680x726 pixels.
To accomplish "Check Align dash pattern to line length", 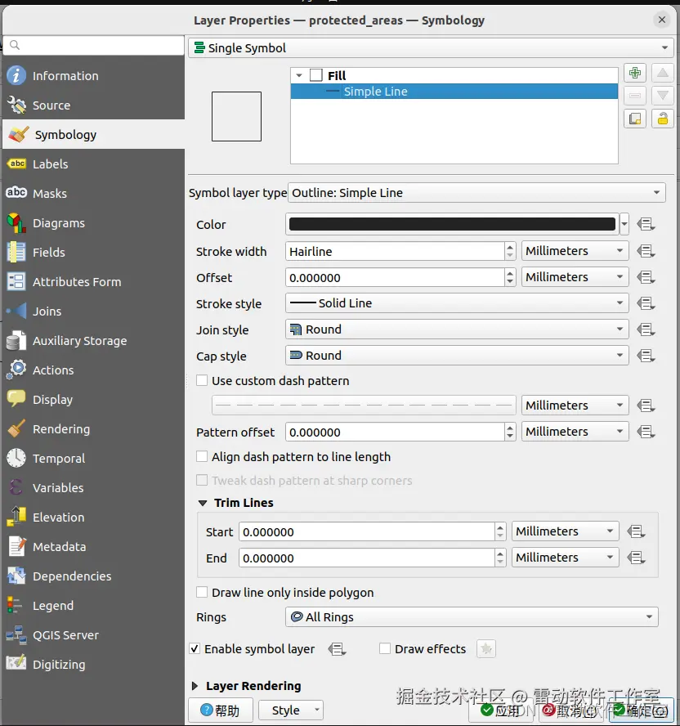I will [x=202, y=456].
